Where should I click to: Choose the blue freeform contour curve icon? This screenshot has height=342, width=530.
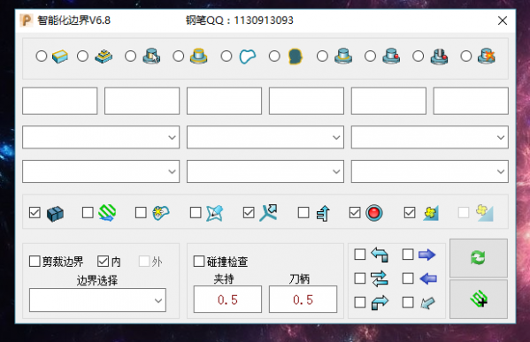(x=248, y=57)
